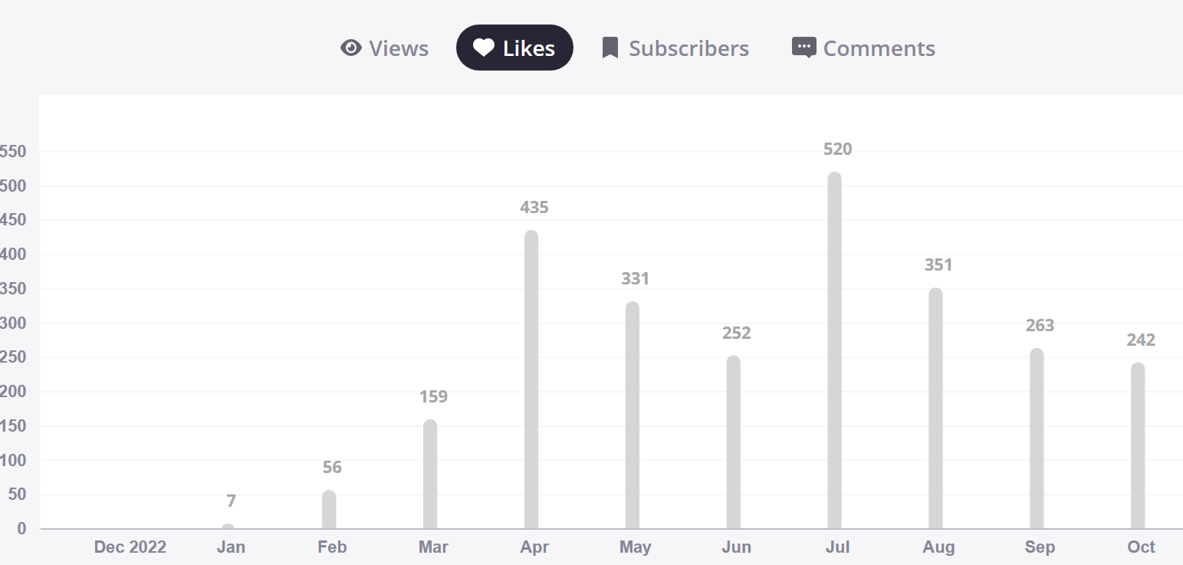Viewport: 1183px width, 565px height.
Task: Select the Likes tab label
Action: pos(528,48)
